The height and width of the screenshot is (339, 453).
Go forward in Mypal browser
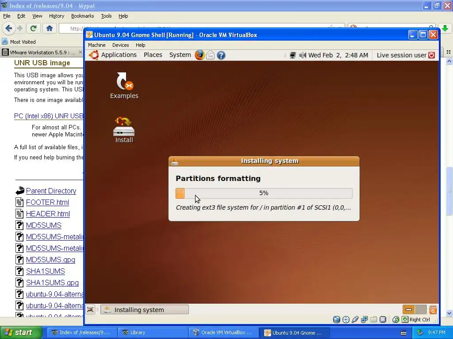pyautogui.click(x=19, y=28)
